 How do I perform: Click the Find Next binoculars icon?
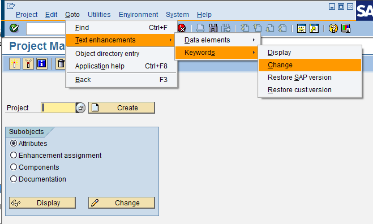[226, 28]
